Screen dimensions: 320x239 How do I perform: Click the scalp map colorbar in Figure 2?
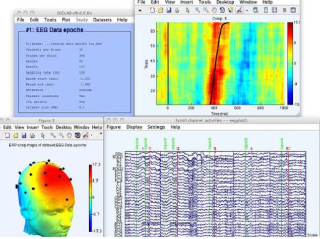tap(90, 198)
